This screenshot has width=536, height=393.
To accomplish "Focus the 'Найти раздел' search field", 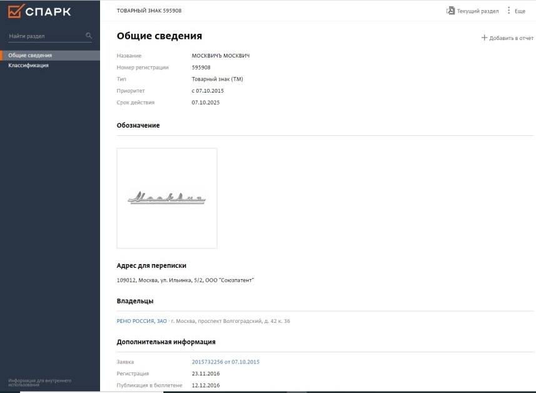I will click(50, 36).
